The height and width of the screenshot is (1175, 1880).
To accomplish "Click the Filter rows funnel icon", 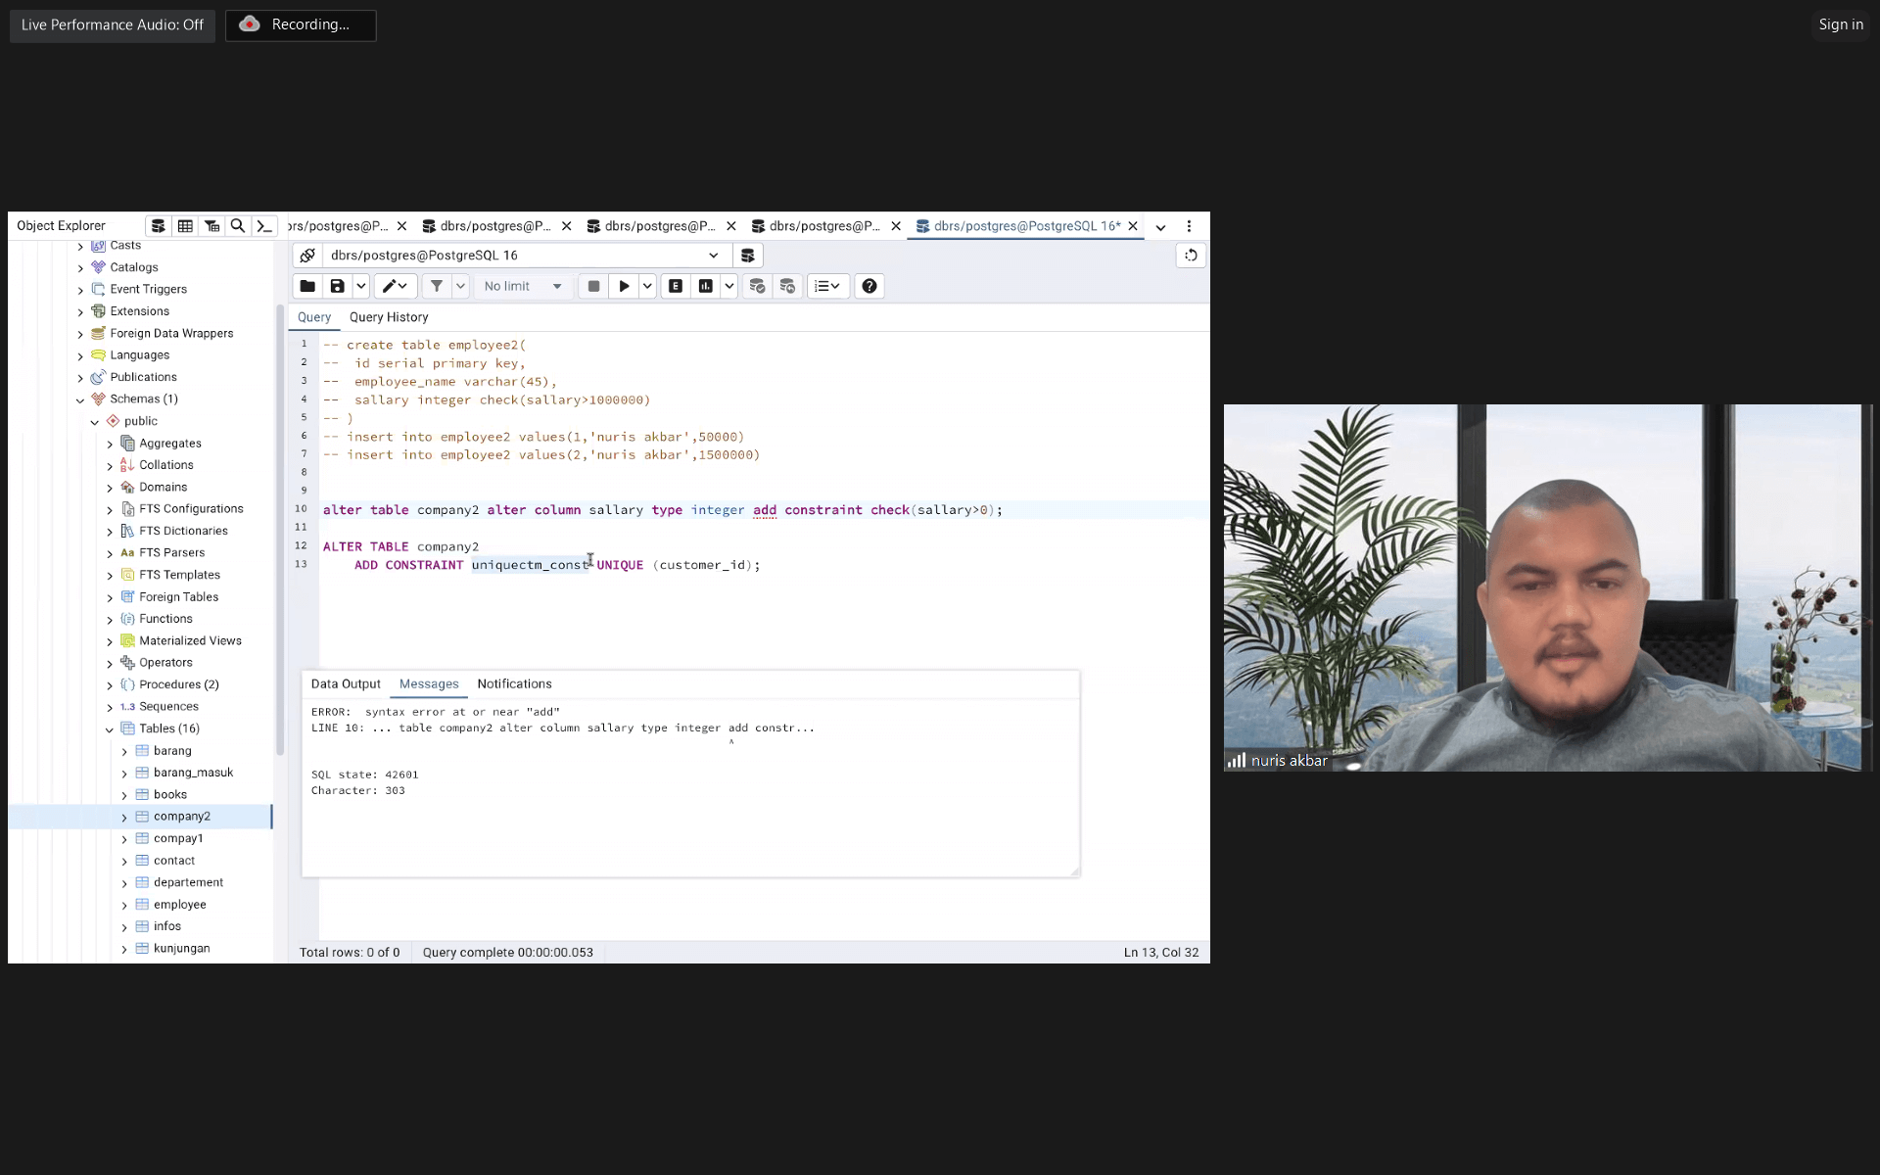I will tap(437, 286).
